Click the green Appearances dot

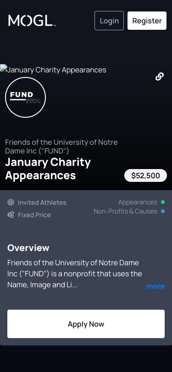[163, 202]
